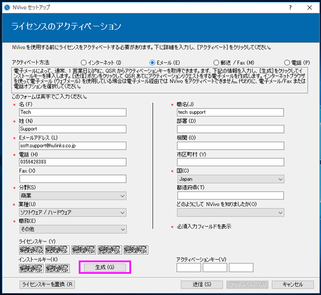Screen dimensions: 321x295
Task: Expand the 職務 dropdown showing その他
Action: tap(73, 229)
